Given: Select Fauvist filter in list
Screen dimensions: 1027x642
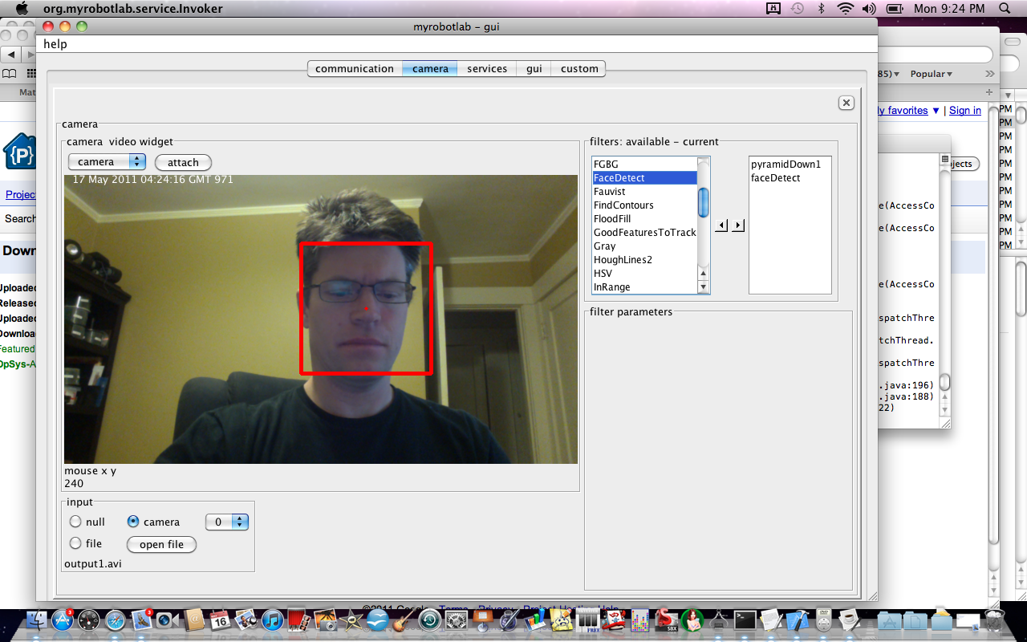Looking at the screenshot, I should [x=645, y=192].
